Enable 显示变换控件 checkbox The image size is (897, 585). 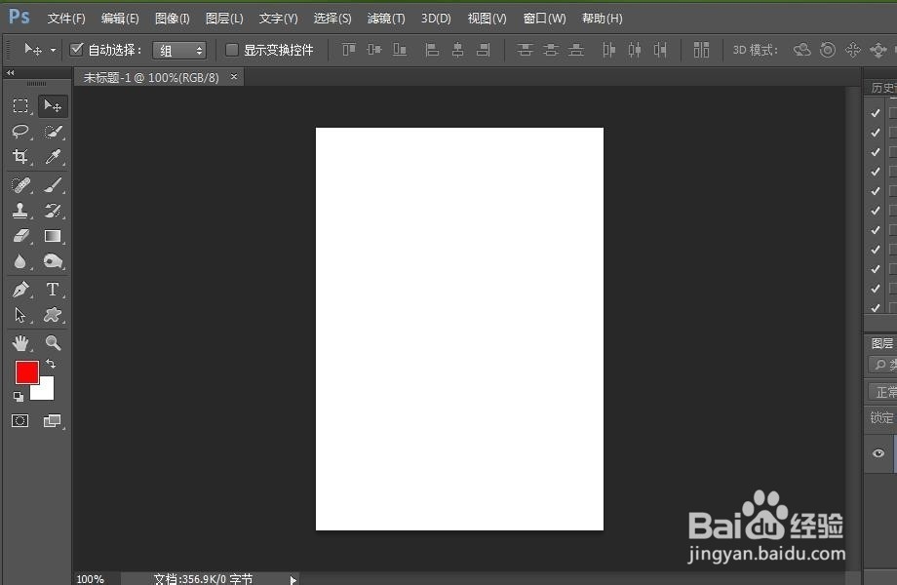tap(232, 50)
